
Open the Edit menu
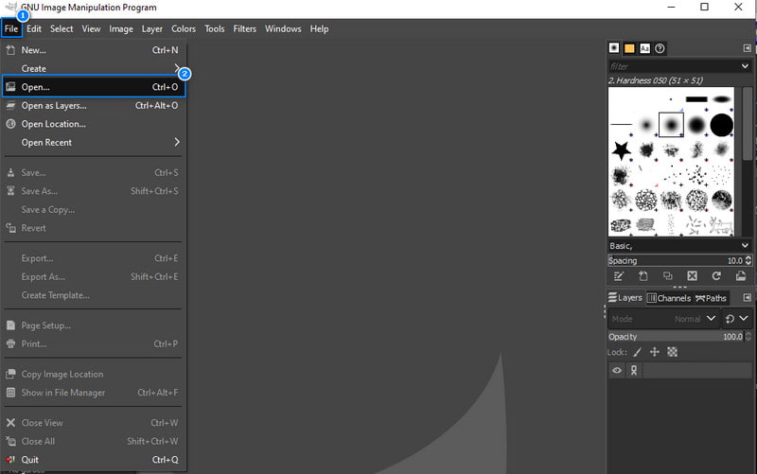coord(34,28)
